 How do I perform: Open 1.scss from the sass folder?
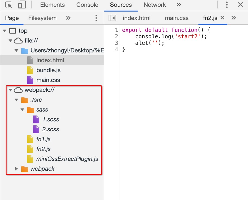pos(51,119)
